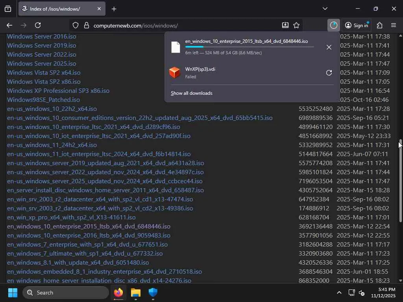
Task: Click the address bar URL field
Action: click(x=185, y=26)
